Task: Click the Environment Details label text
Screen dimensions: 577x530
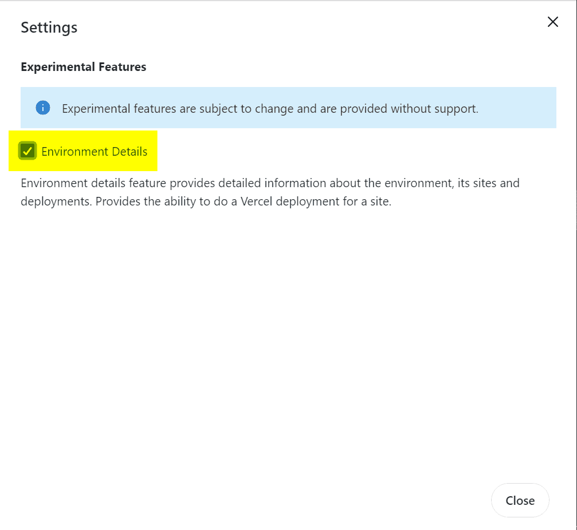Action: (x=94, y=152)
